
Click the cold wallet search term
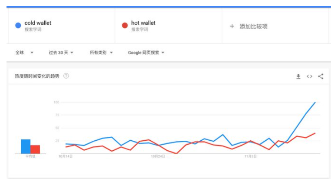pyautogui.click(x=38, y=23)
